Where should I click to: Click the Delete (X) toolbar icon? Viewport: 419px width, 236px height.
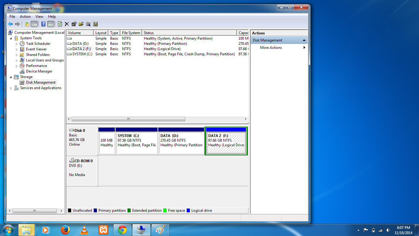[67, 24]
